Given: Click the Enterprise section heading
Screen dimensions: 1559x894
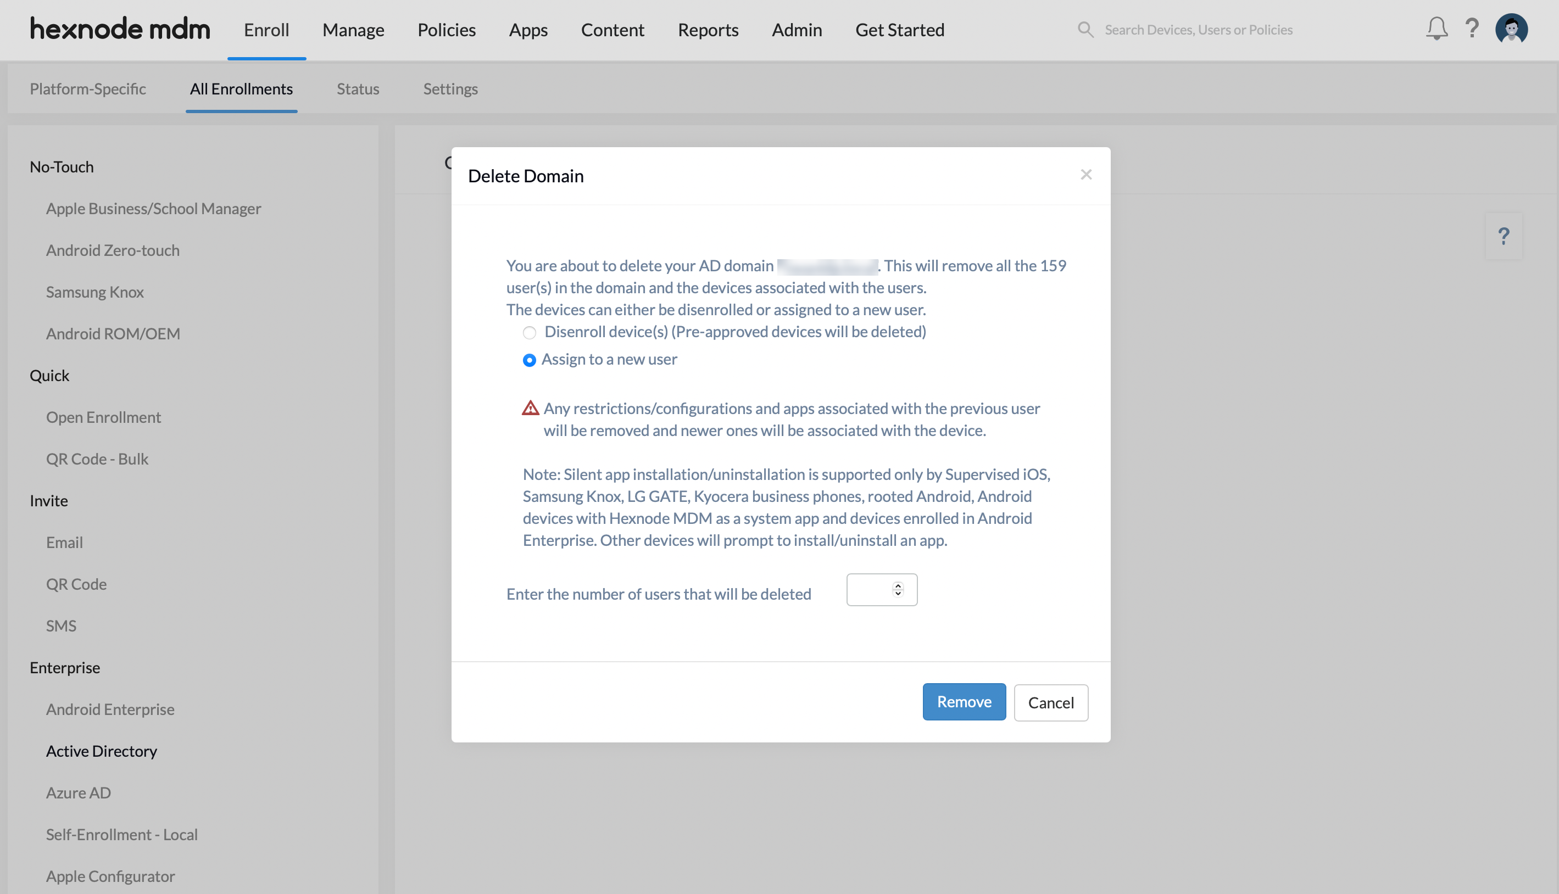Looking at the screenshot, I should click(64, 668).
